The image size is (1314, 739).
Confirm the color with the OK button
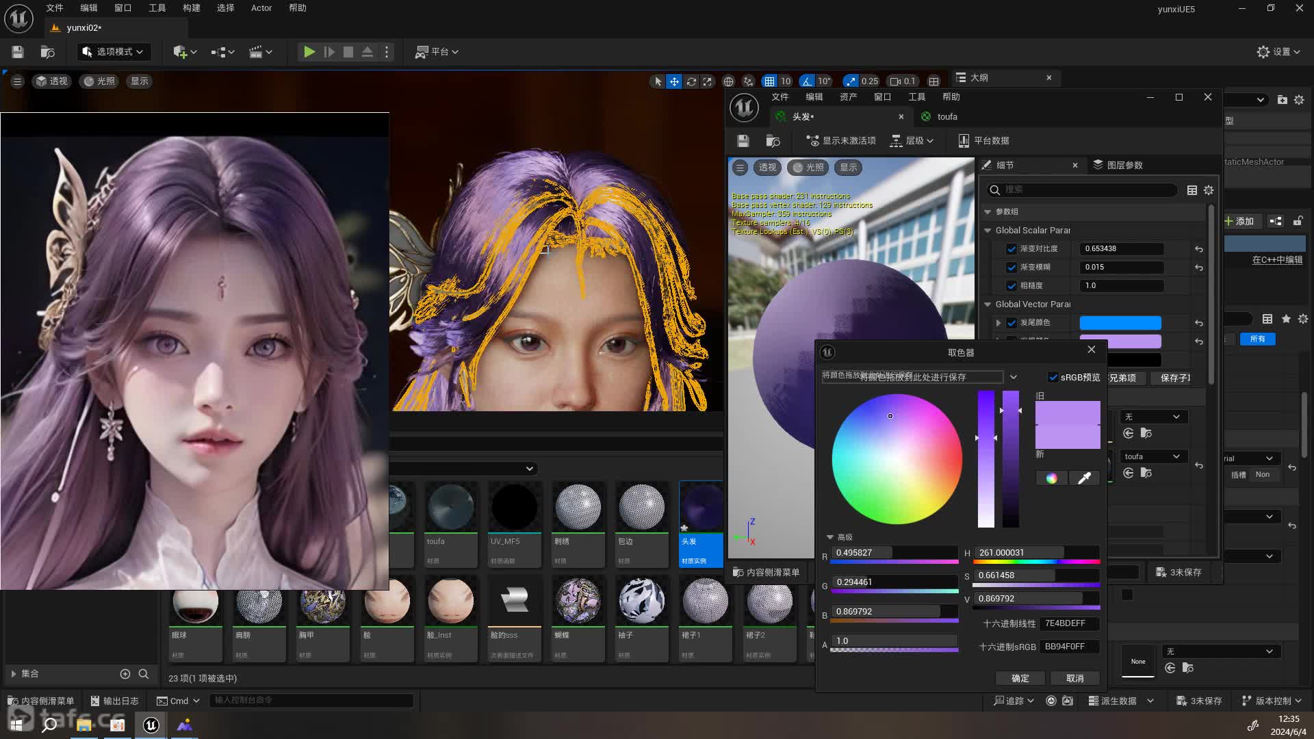point(1020,679)
